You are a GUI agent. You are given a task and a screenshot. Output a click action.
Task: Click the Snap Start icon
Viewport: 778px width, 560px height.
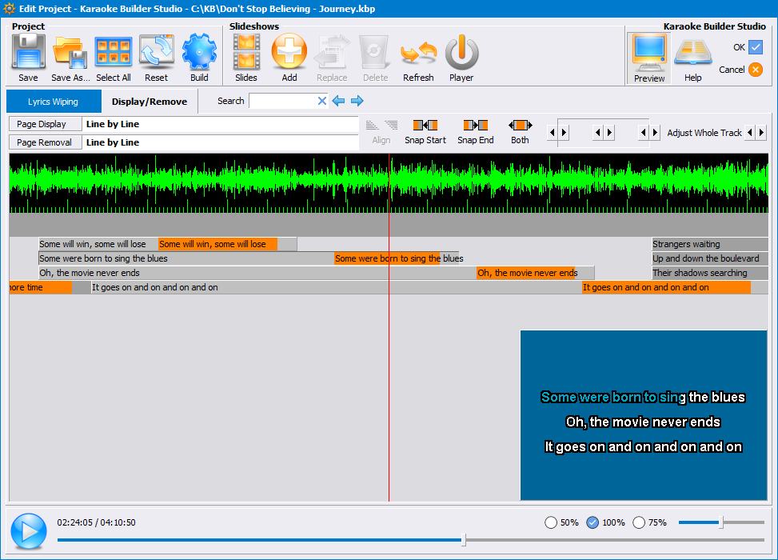425,126
